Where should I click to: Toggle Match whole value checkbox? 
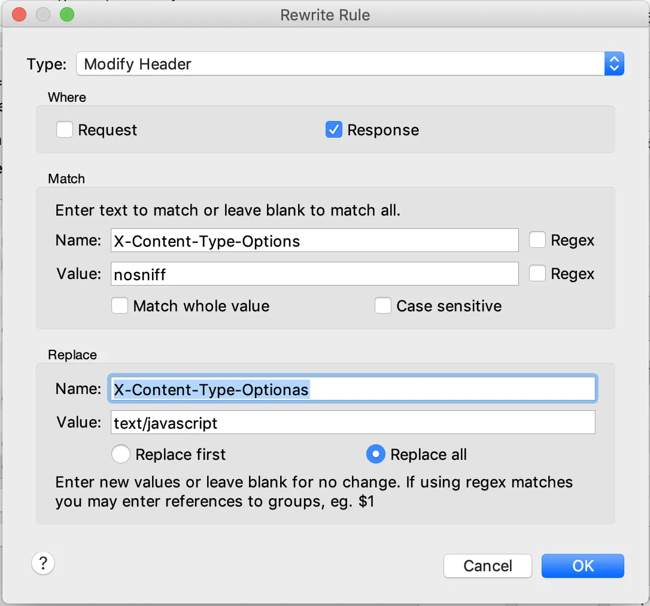click(120, 306)
